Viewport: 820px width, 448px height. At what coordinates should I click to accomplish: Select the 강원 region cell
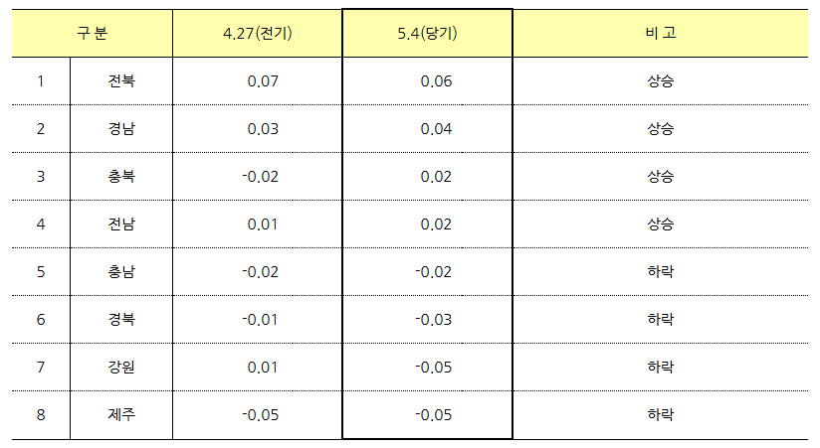(x=121, y=368)
